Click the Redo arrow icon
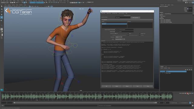 (18, 2)
